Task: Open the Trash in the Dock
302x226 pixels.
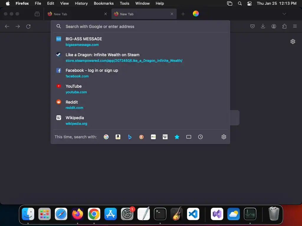Action: pos(274,214)
